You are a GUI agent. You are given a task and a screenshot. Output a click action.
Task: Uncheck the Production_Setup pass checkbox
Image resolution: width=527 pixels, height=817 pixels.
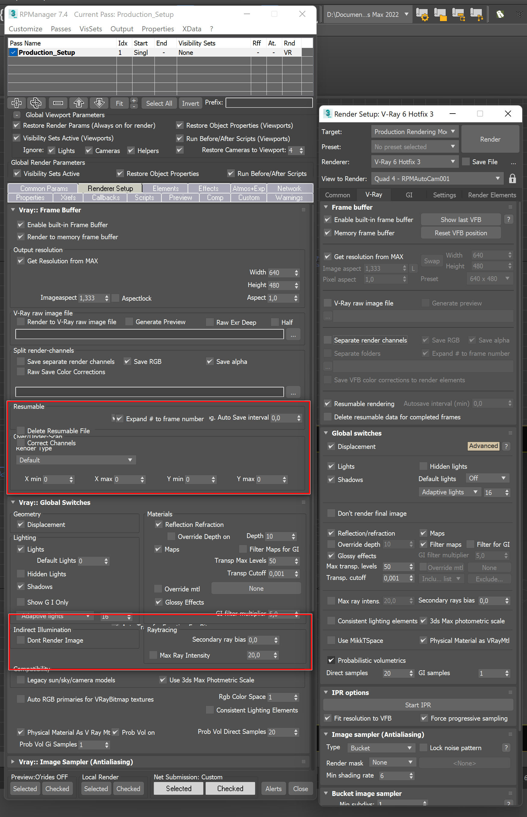point(13,52)
